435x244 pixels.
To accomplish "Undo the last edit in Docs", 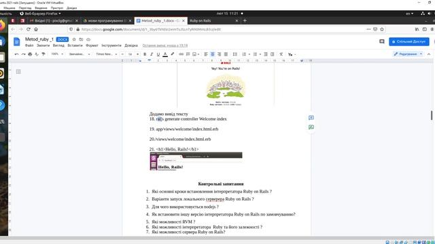I will (16, 54).
